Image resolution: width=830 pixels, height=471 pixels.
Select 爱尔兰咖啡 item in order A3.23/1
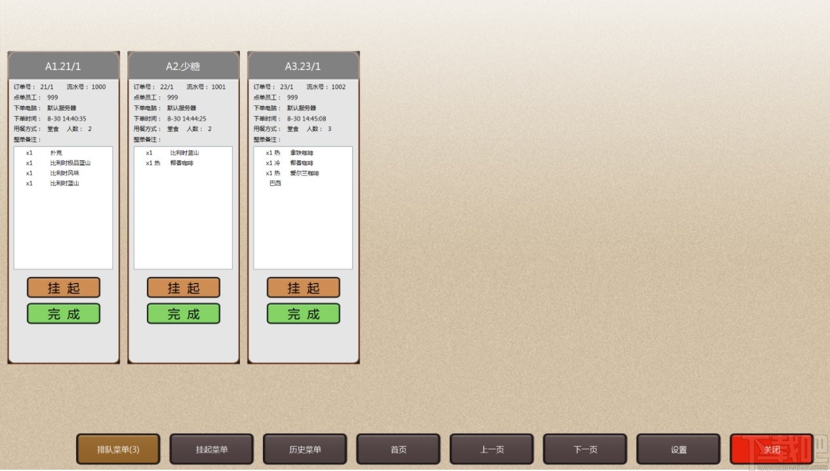(x=304, y=174)
